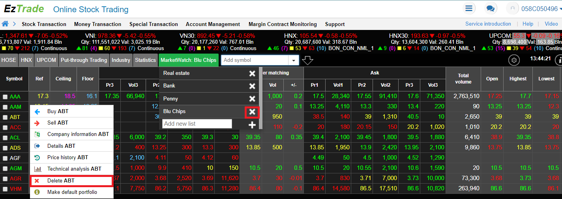This screenshot has width=562, height=199.
Task: Click the Video link in header
Action: pos(551,24)
